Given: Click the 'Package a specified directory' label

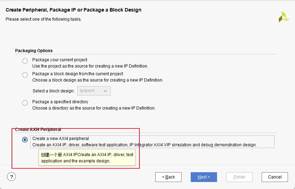Looking at the screenshot, I should (60, 102).
